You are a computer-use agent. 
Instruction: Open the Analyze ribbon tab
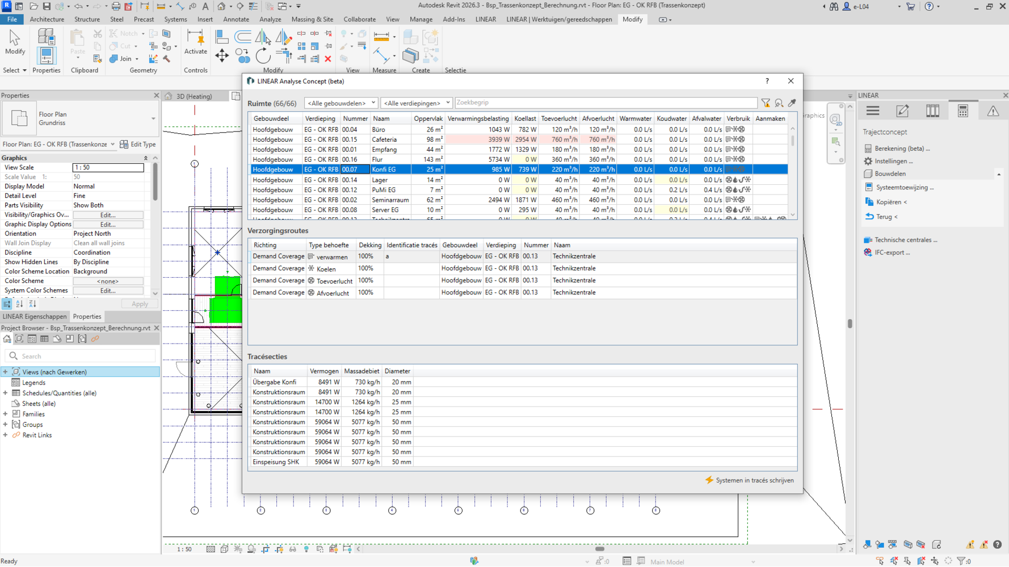(x=270, y=19)
